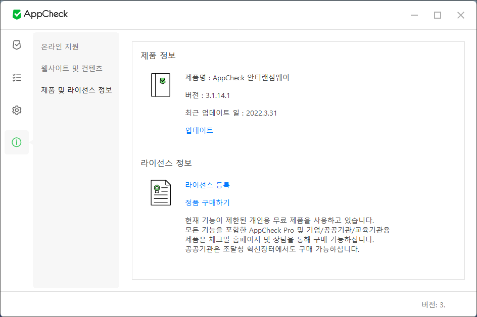Viewport: 477px width, 317px height.
Task: Open the settings gear icon in sidebar
Action: [x=17, y=110]
